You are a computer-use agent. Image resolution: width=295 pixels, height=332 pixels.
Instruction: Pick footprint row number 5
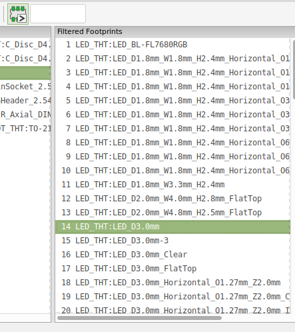click(172, 101)
